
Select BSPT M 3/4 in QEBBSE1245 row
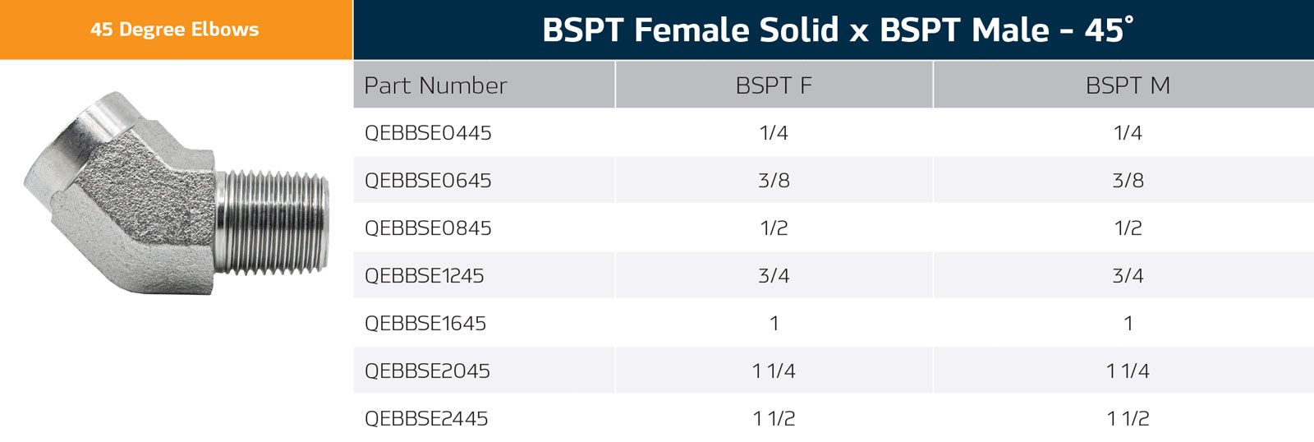pyautogui.click(x=1128, y=276)
